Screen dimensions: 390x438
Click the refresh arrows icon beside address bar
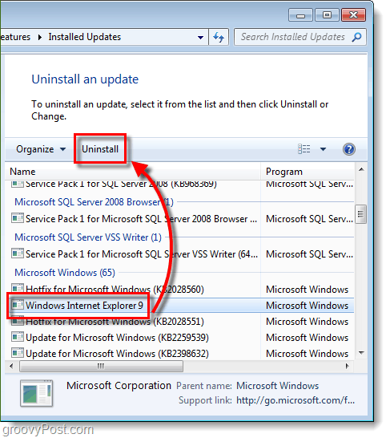point(219,37)
